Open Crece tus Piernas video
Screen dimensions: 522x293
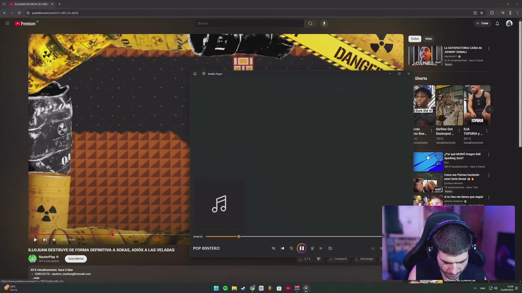click(462, 177)
